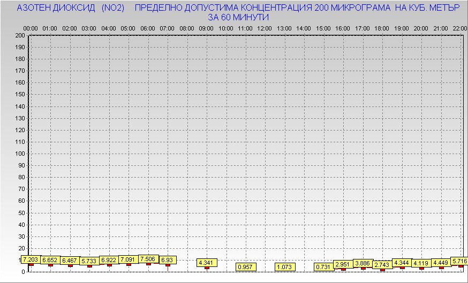468x283 pixels.
Task: Click the 100 value on the Y axis
Action: [20, 154]
